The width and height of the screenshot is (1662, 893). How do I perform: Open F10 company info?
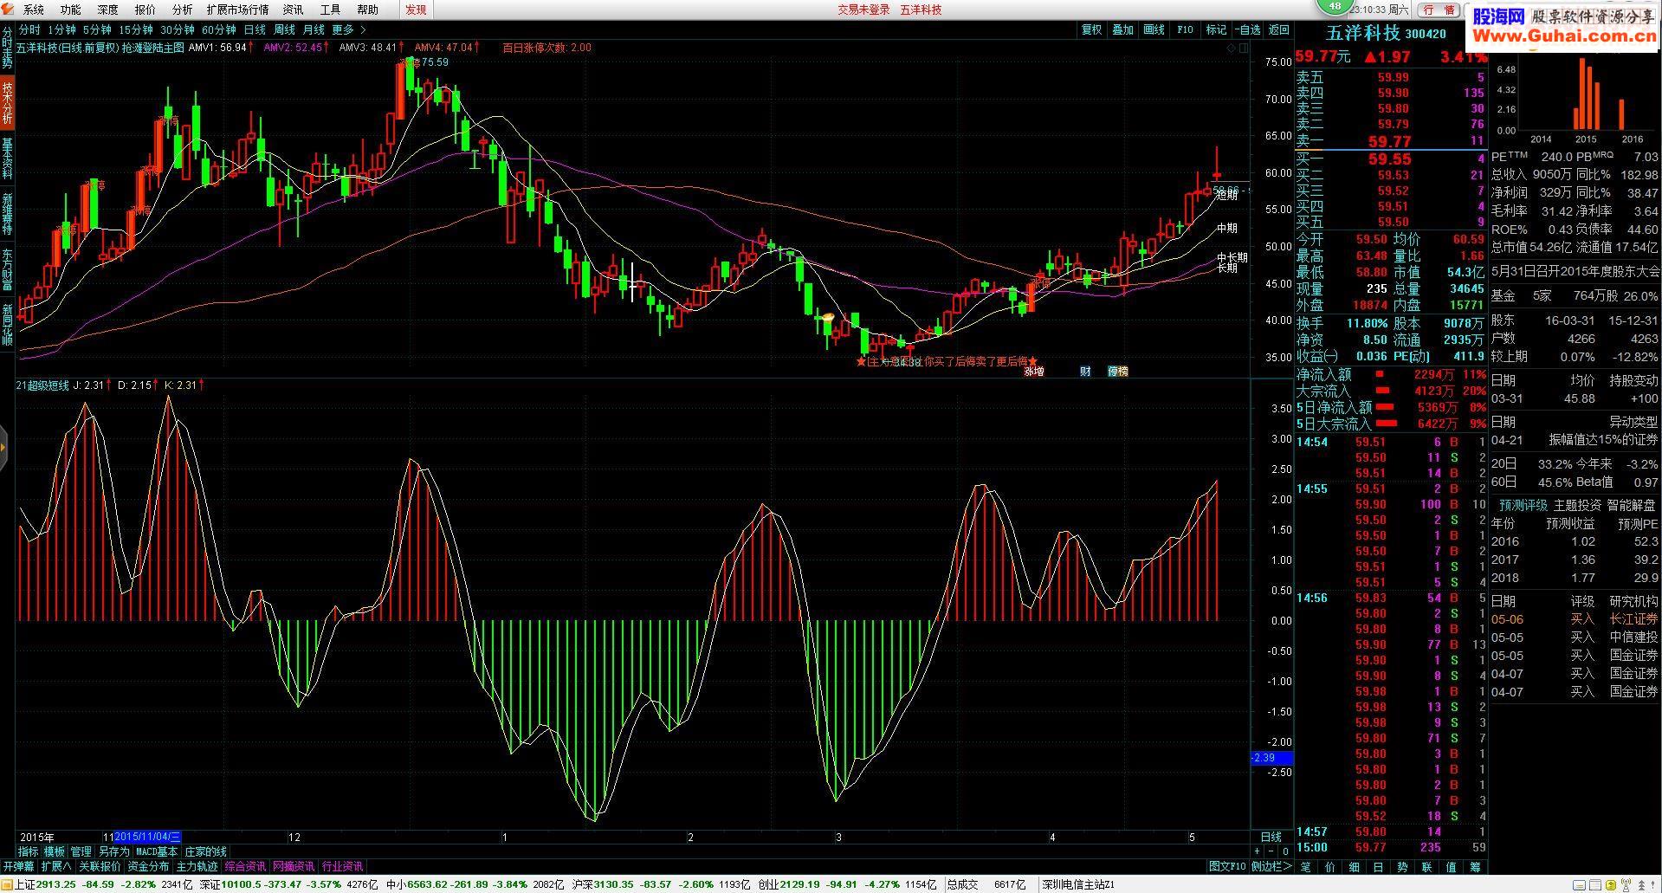(x=1185, y=29)
